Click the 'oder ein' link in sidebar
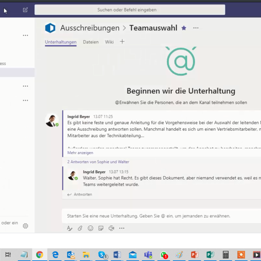This screenshot has width=261, height=261. pyautogui.click(x=9, y=223)
